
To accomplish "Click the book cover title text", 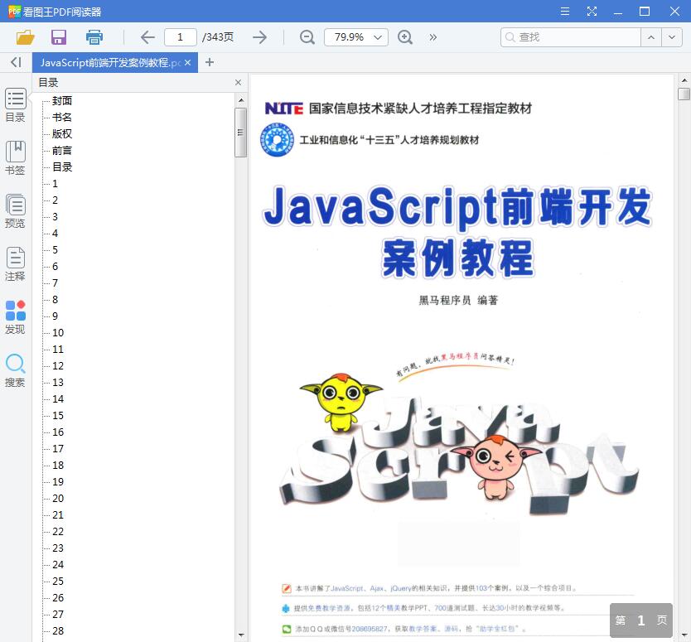I will point(457,231).
